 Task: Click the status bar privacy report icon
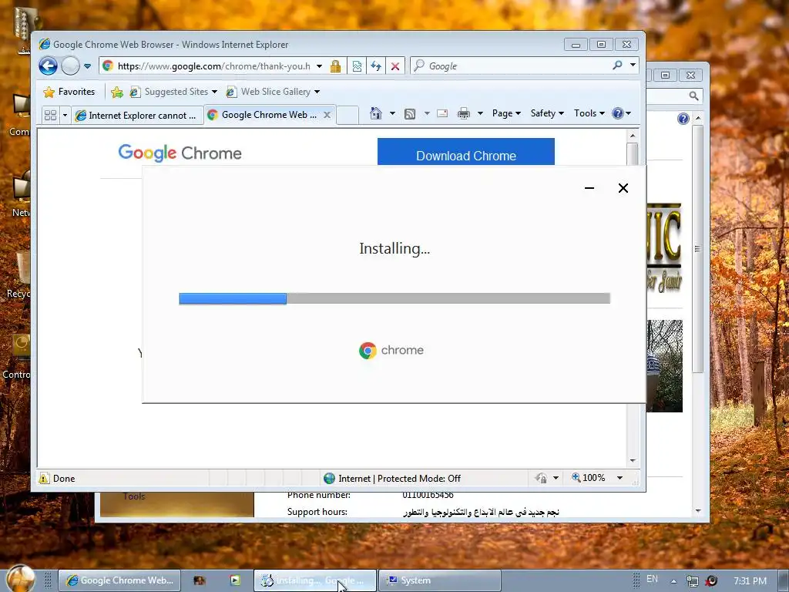(x=542, y=478)
